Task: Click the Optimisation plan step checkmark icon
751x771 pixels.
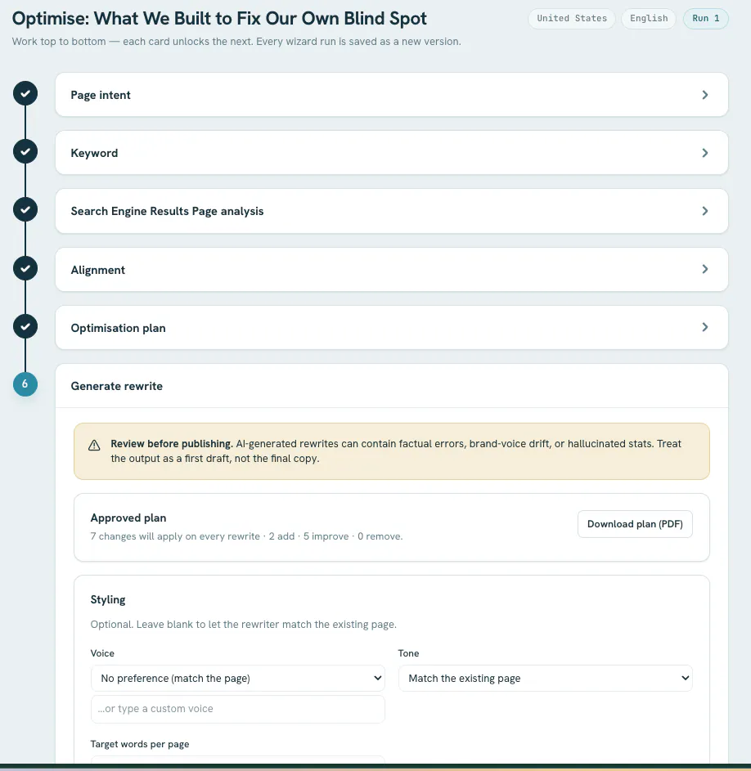Action: 25,326
